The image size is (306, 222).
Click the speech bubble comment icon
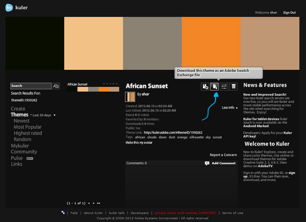[207, 163]
